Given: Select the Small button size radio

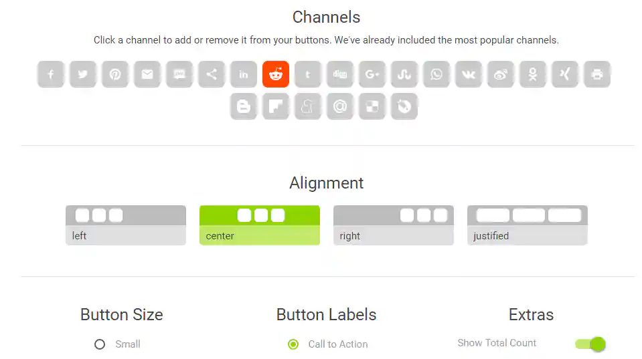Looking at the screenshot, I should (x=100, y=344).
